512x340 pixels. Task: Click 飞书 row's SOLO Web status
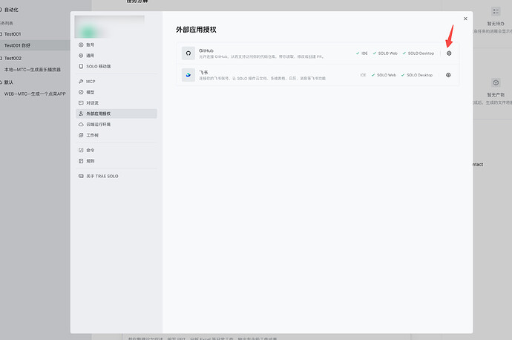[x=384, y=75]
